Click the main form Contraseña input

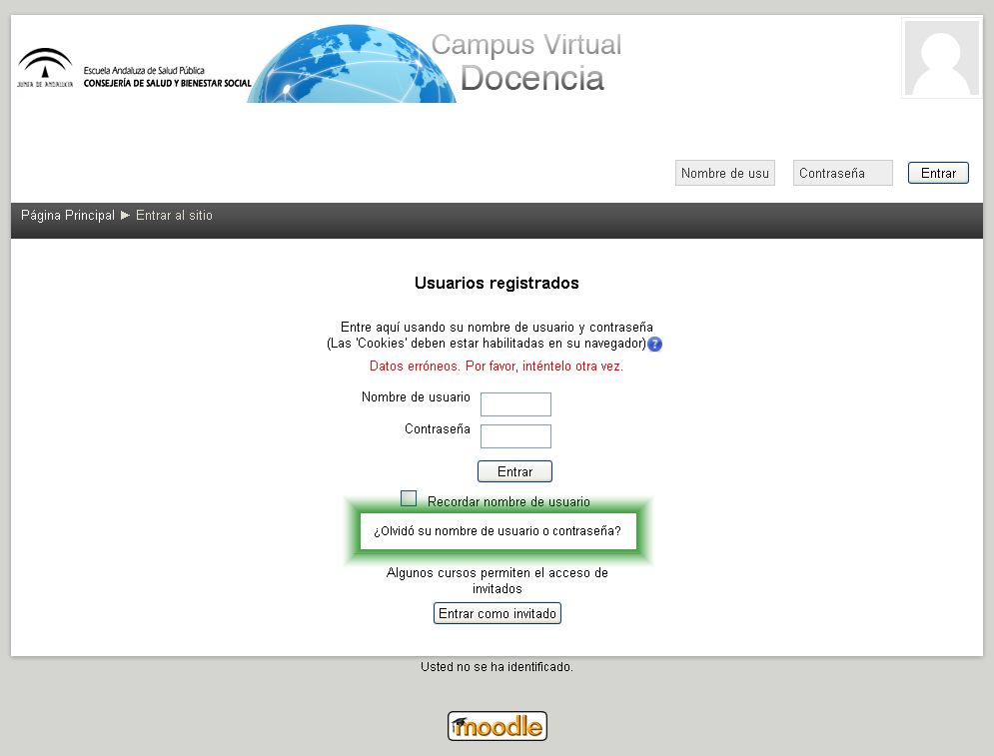click(515, 436)
